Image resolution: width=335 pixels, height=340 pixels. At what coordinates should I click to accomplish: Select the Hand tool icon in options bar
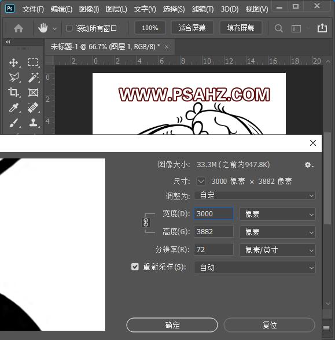(x=43, y=28)
